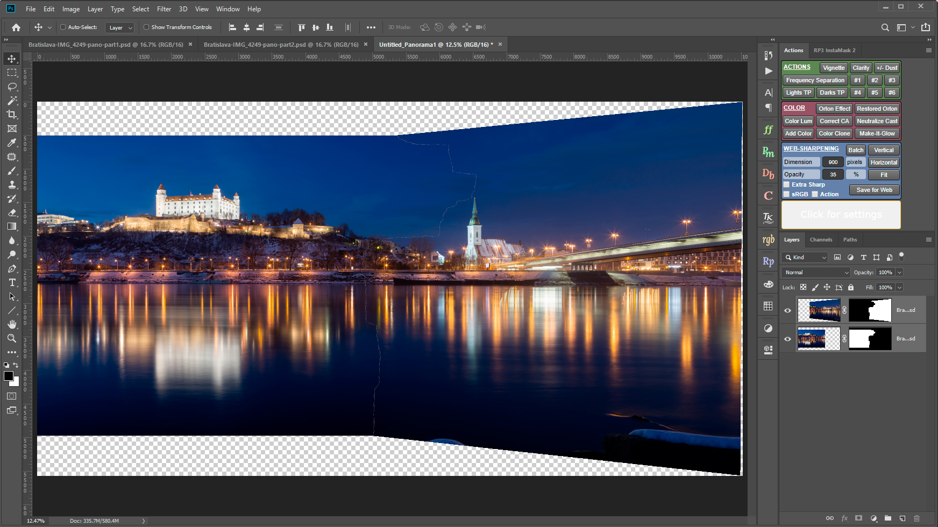Click the Vignette action button

click(834, 68)
